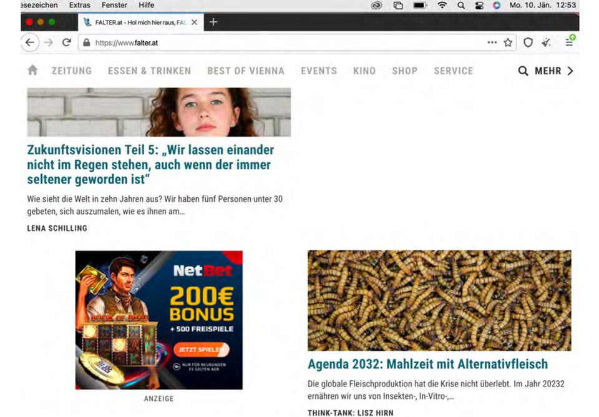
Task: Open the BEST OF VIENNA section
Action: (x=245, y=71)
